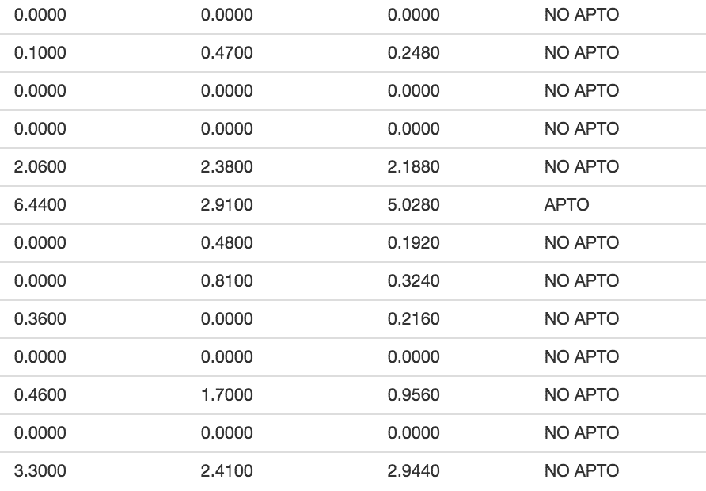
Task: Select the 0.8100 value
Action: [x=226, y=281]
